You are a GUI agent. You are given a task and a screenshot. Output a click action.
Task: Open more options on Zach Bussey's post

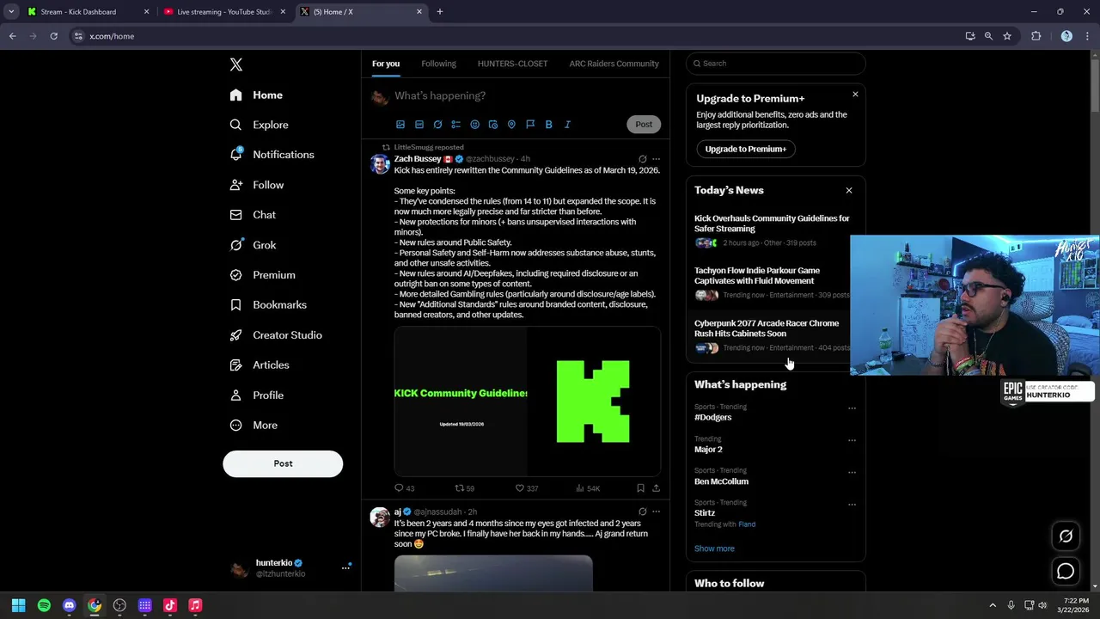tap(656, 159)
